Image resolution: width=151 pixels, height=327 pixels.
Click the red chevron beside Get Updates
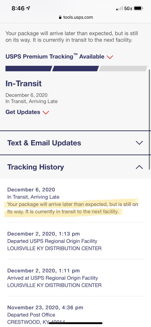coord(46,112)
